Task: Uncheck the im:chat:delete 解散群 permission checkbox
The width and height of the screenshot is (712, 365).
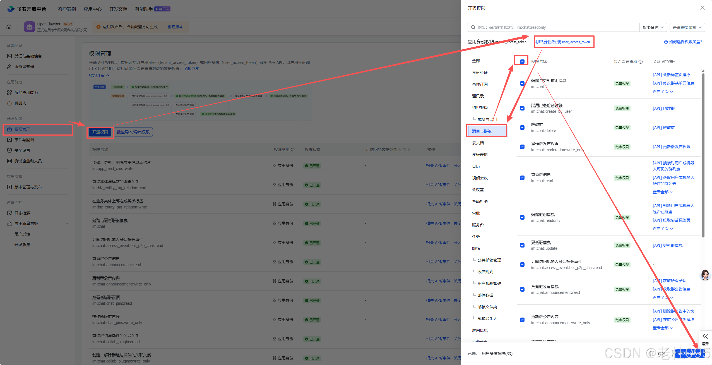Action: coord(522,128)
